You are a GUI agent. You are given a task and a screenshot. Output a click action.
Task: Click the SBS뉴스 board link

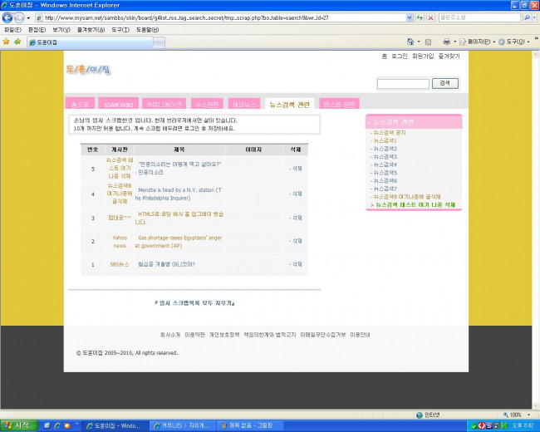[x=120, y=264]
